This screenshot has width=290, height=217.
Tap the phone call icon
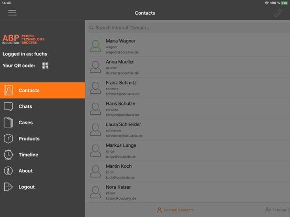coord(277,13)
